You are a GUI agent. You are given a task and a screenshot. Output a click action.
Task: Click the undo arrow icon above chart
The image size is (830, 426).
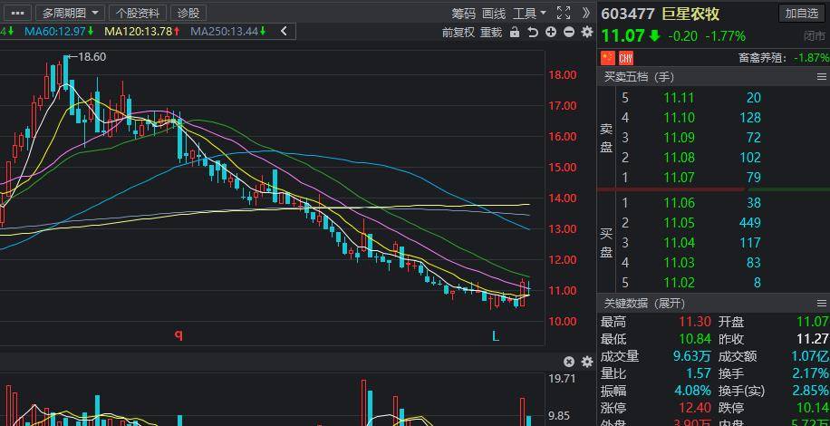(x=533, y=32)
